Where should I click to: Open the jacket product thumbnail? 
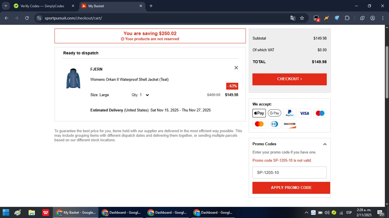tap(73, 79)
